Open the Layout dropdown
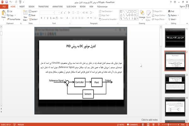Image resolution: width=189 pixels, height=126 pixels. pyautogui.click(x=33, y=11)
